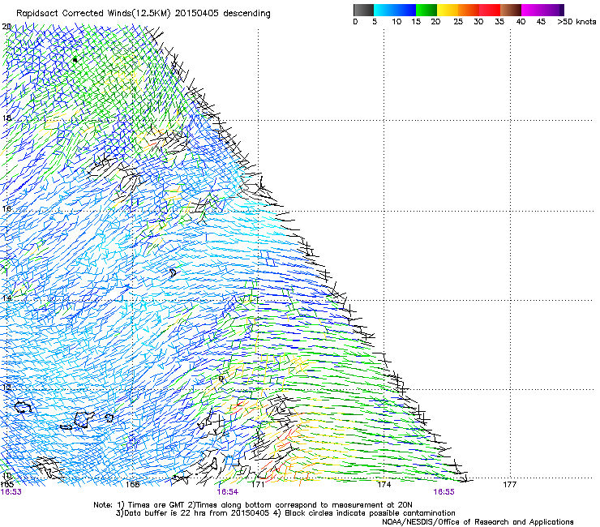Click the orange 25-30 knots legend swatch
The image size is (600, 527).
click(x=469, y=10)
